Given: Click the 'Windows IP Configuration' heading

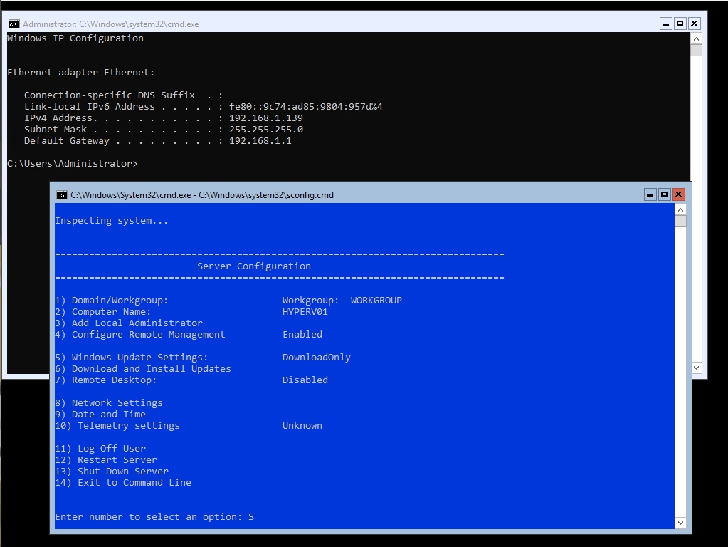Looking at the screenshot, I should click(75, 38).
